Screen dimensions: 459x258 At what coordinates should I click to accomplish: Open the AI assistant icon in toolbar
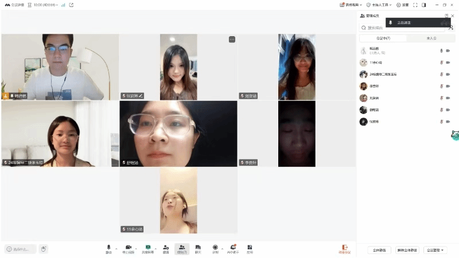coord(233,248)
